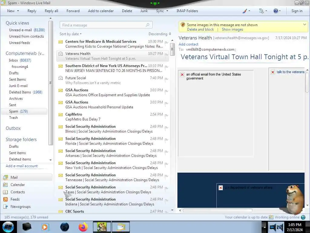Flag the Southern District of New York message
This screenshot has height=233, width=310.
166,67
